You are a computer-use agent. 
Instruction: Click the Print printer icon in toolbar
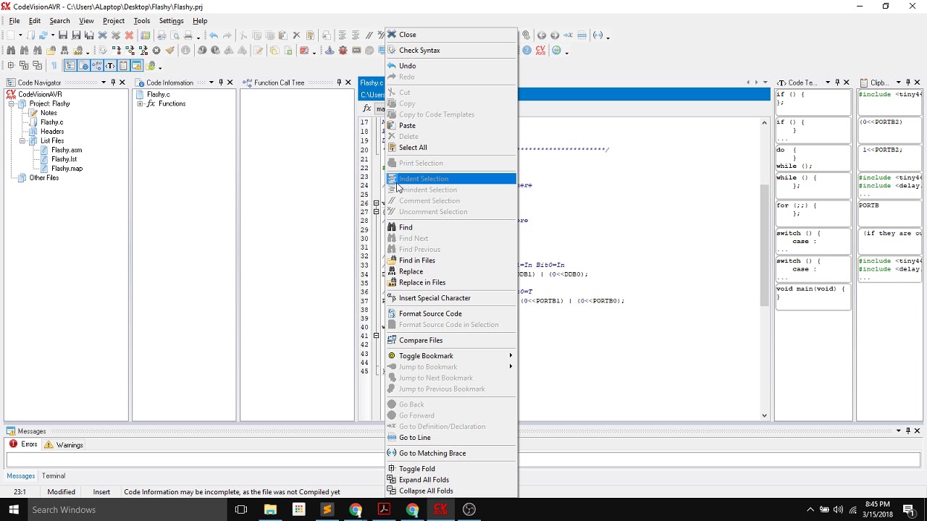188,35
